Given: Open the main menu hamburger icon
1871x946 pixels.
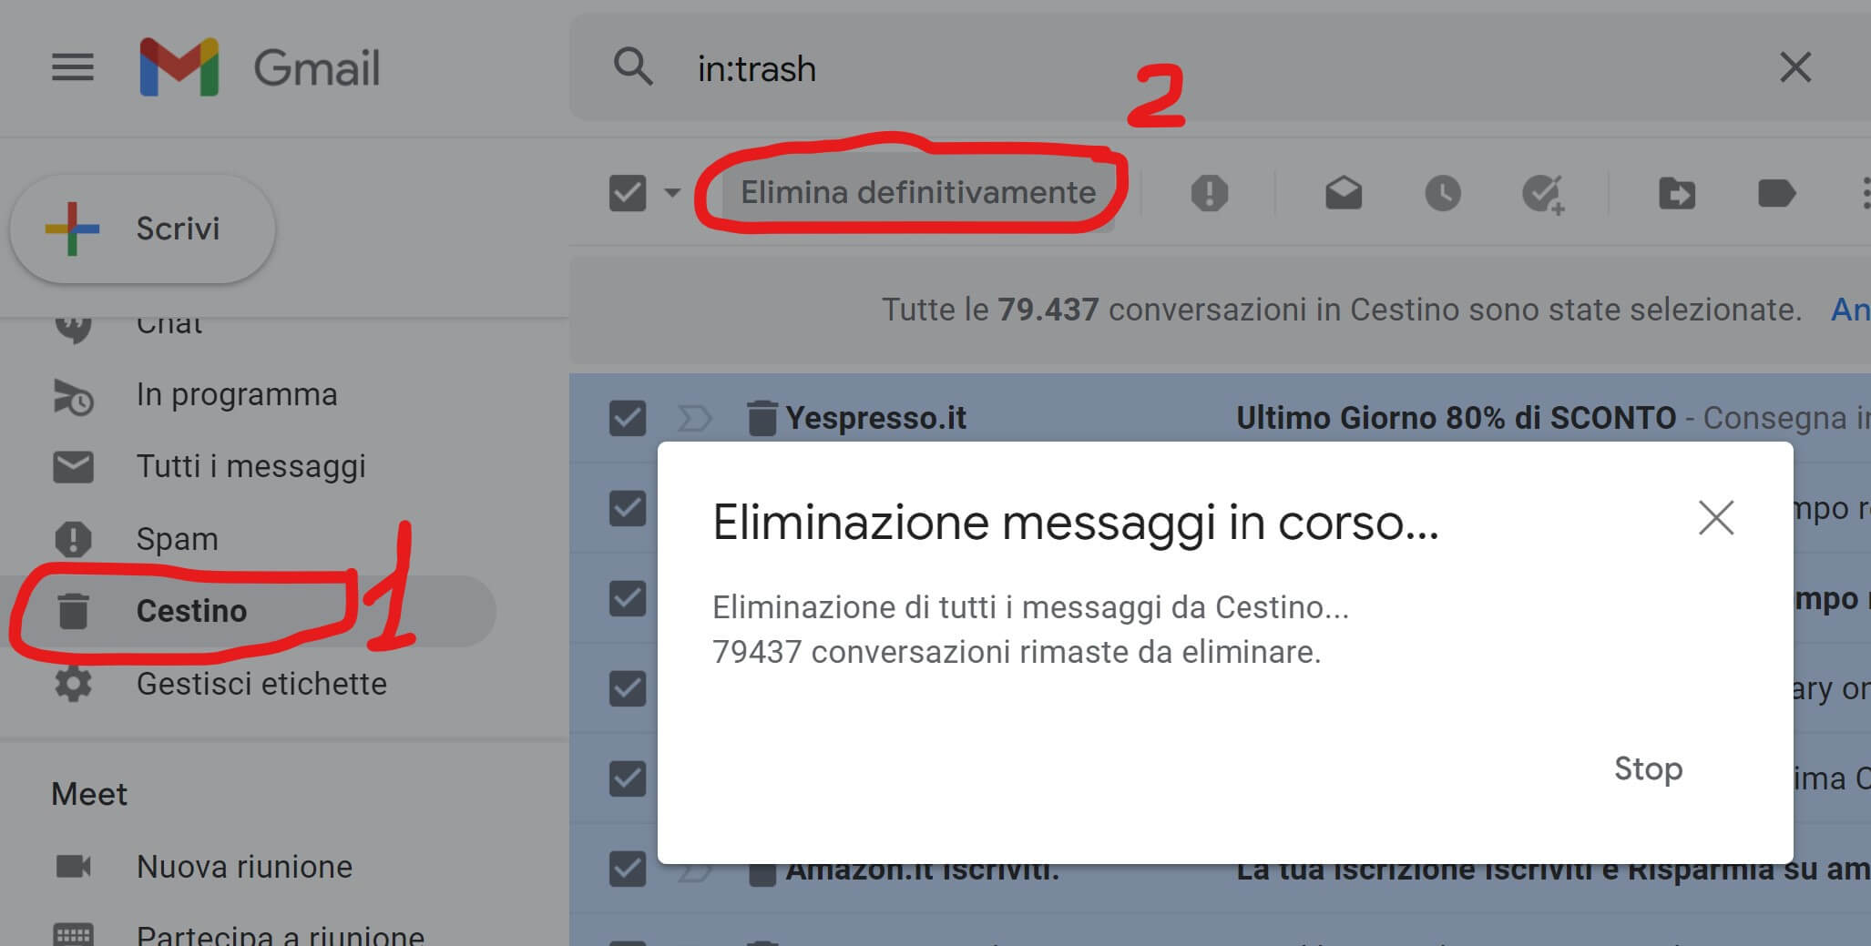Looking at the screenshot, I should click(x=73, y=67).
